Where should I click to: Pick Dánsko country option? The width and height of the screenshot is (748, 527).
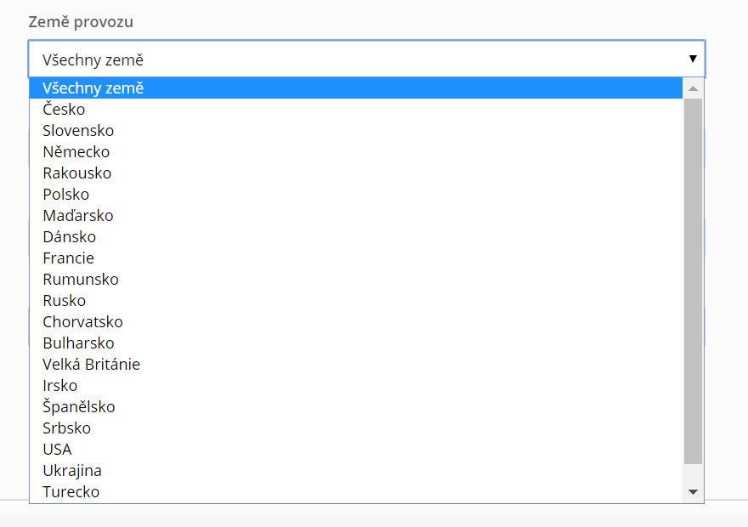[356, 236]
